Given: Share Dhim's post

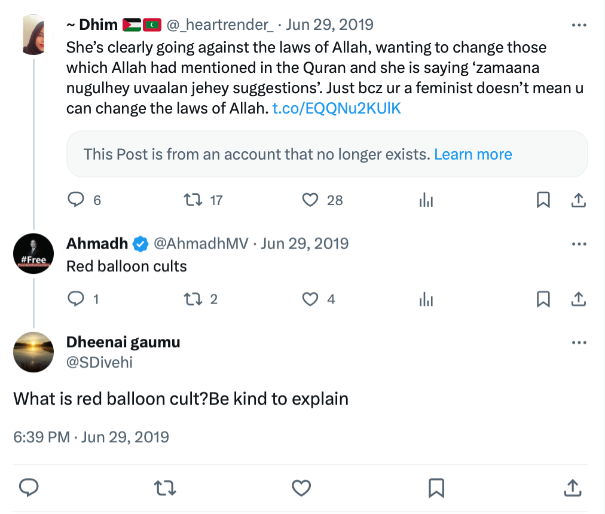Looking at the screenshot, I should pyautogui.click(x=578, y=200).
